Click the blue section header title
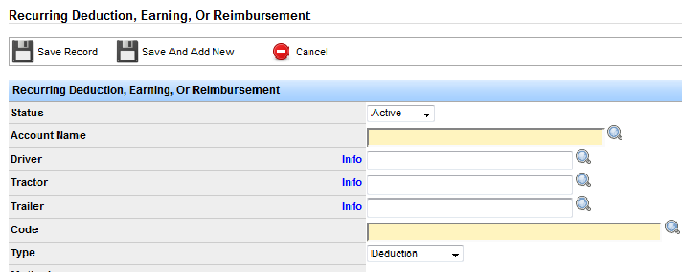Viewport: 682px width, 272px height. 146,90
